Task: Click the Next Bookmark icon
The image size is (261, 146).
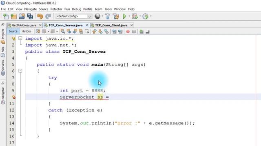Action: point(101,32)
